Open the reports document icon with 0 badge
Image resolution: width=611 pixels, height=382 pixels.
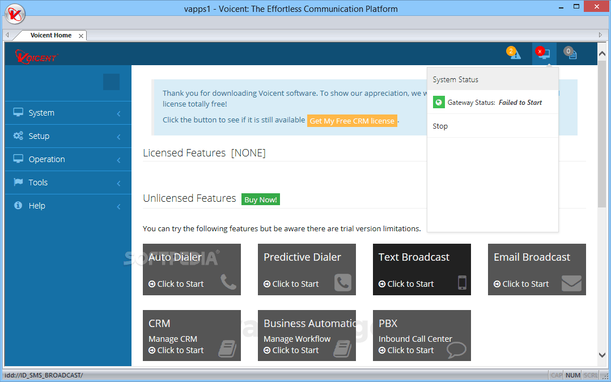coord(571,53)
